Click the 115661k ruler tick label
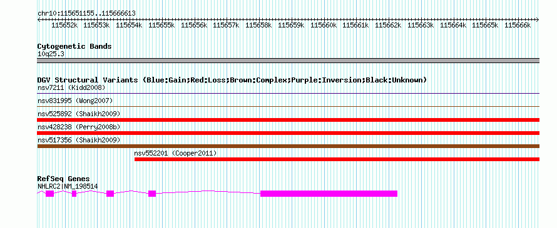This screenshot has height=228, width=557. (x=355, y=25)
